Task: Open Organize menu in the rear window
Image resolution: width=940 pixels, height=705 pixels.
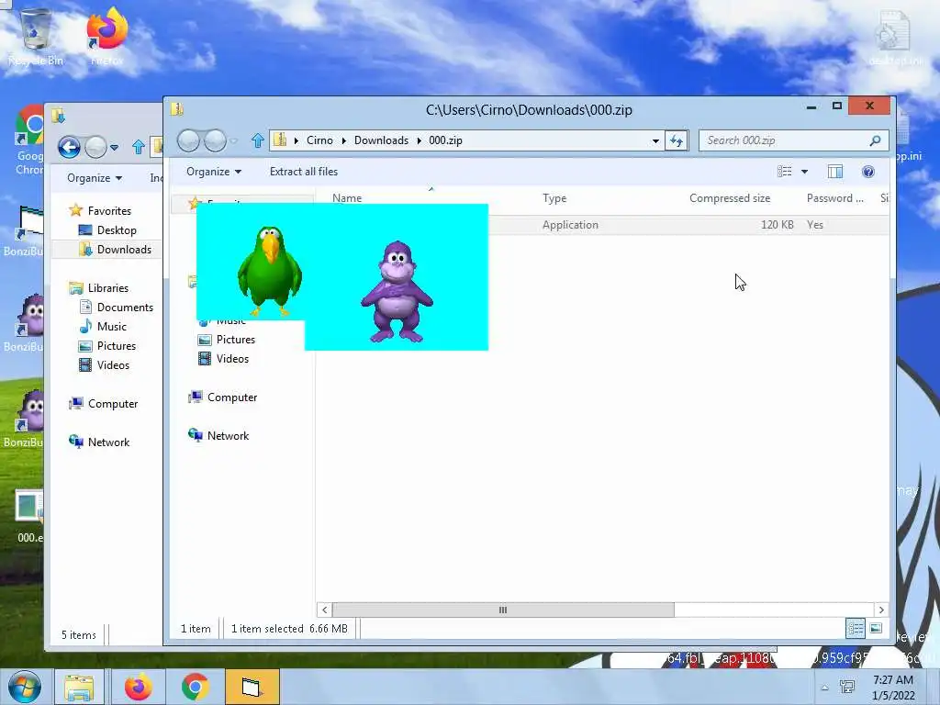Action: point(95,178)
